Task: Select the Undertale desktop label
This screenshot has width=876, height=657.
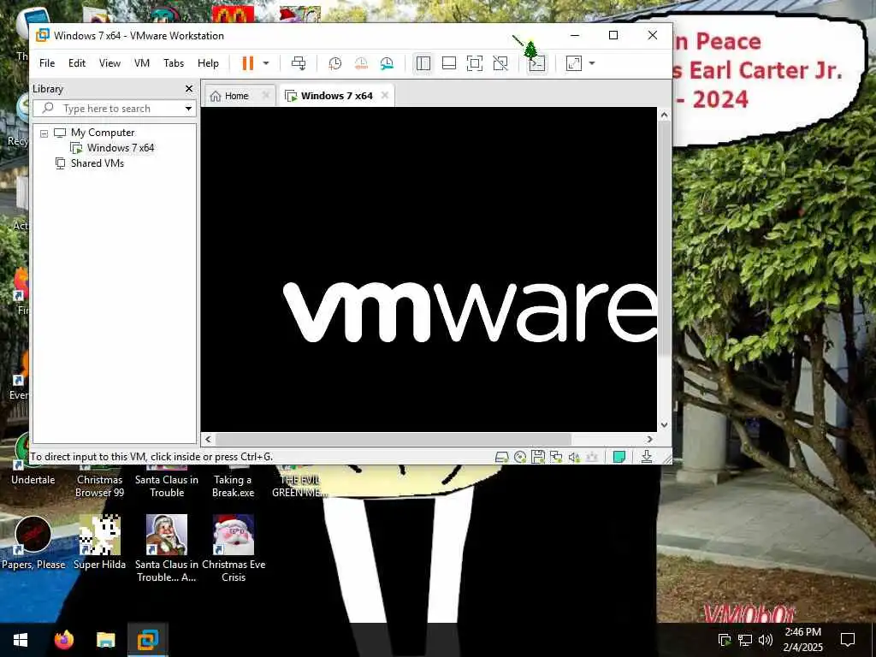Action: coord(33,480)
